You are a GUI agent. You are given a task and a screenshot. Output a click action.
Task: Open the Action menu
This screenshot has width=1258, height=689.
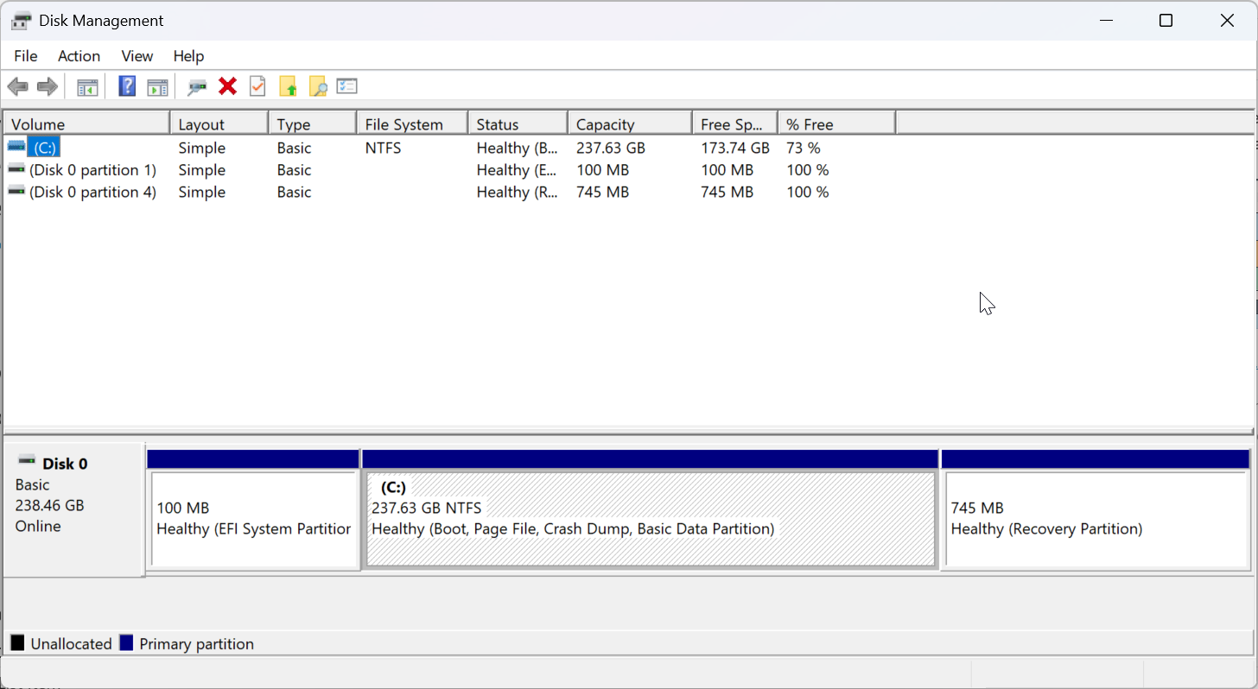coord(79,56)
